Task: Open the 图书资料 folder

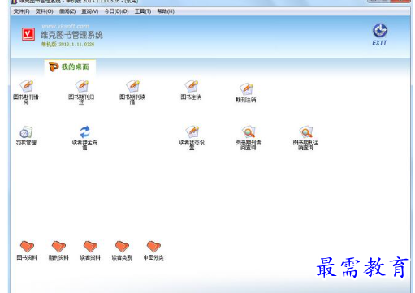Action: tap(27, 251)
